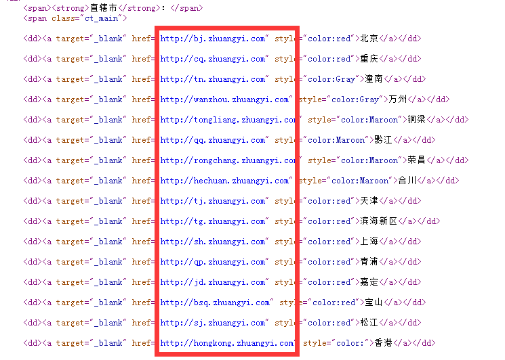505x360 pixels.
Task: Follow the sj.zhuangyi.com link
Action: [x=213, y=323]
